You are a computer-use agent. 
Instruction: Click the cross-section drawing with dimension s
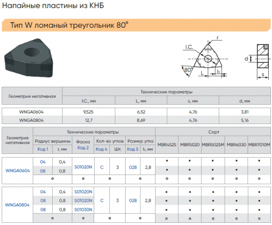point(259,61)
